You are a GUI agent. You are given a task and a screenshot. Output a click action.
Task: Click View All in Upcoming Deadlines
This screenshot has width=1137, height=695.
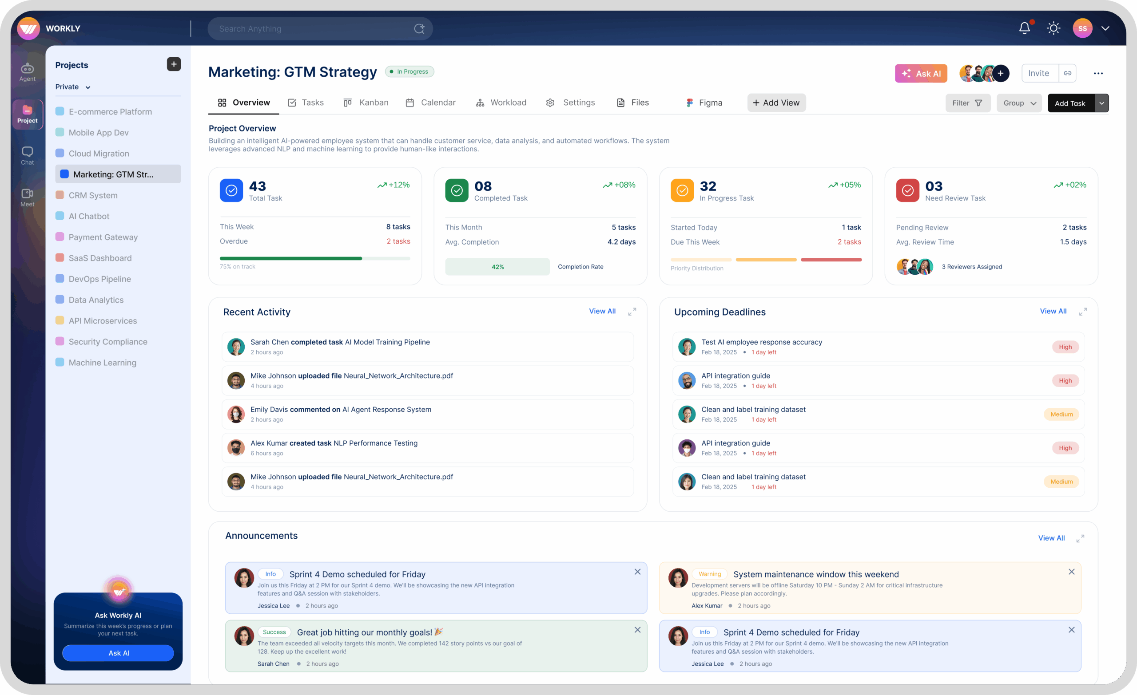click(1053, 311)
